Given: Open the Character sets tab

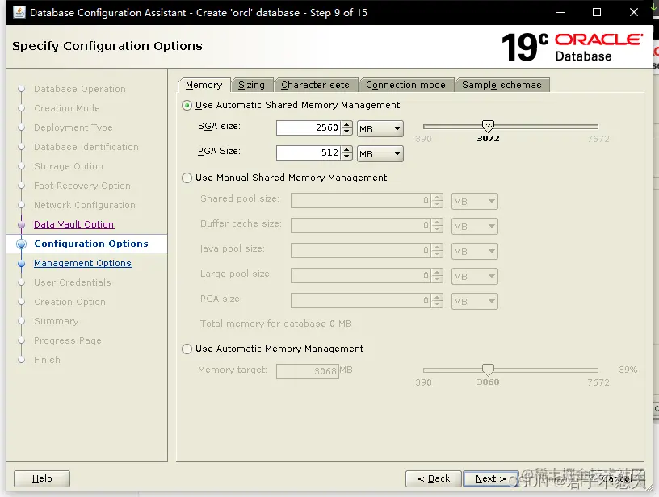Looking at the screenshot, I should (315, 86).
